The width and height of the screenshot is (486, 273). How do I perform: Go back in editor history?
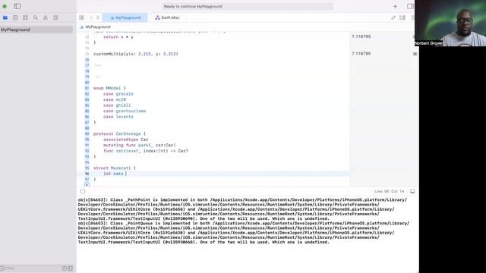pyautogui.click(x=91, y=17)
